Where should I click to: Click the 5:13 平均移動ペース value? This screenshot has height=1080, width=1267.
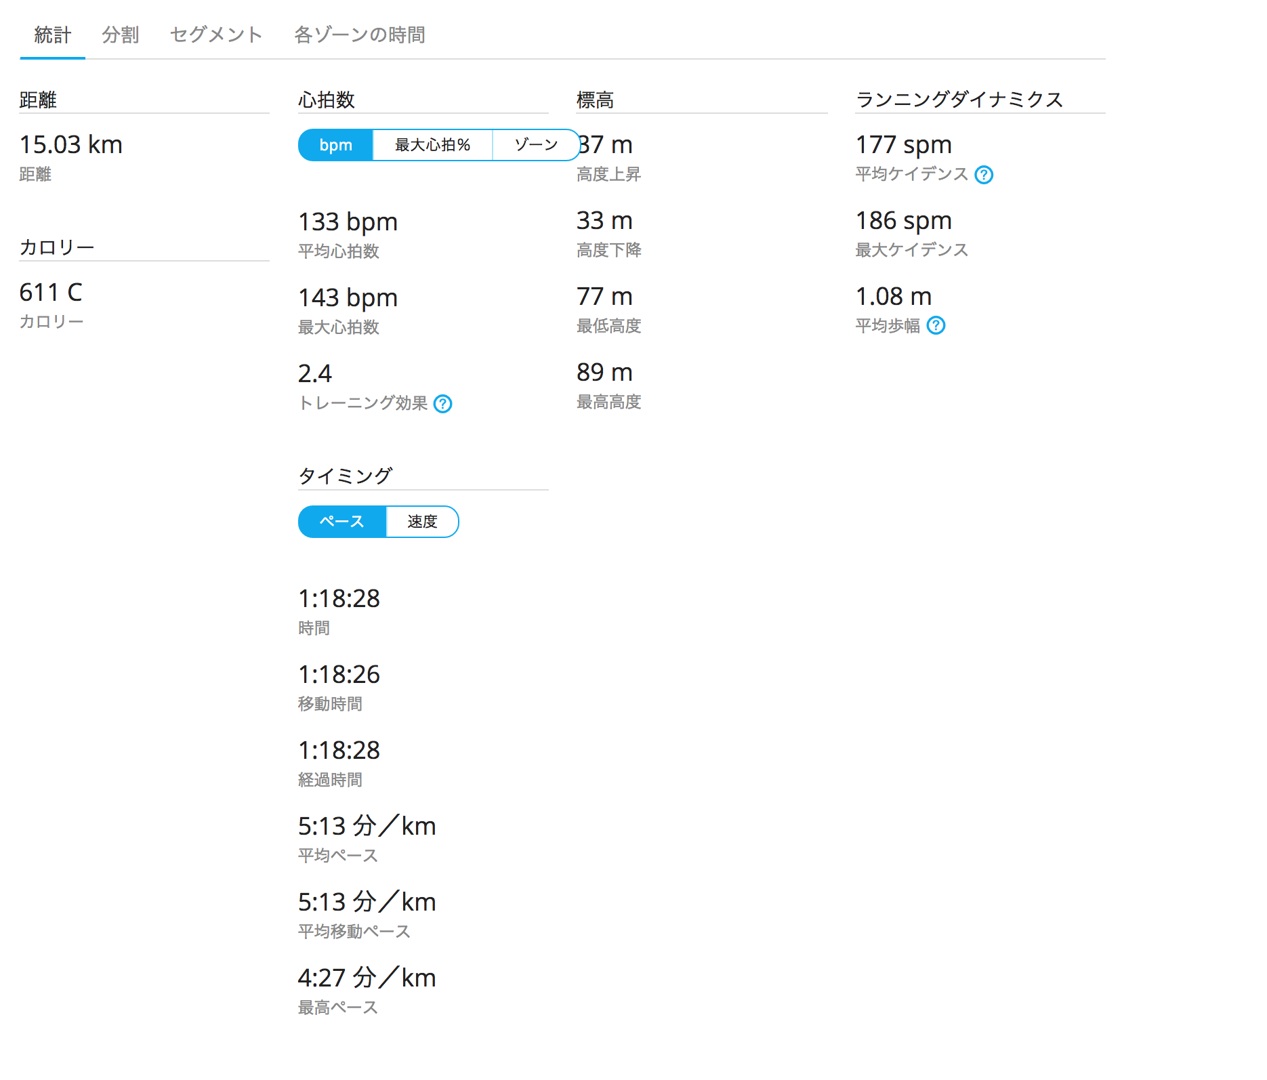click(367, 902)
